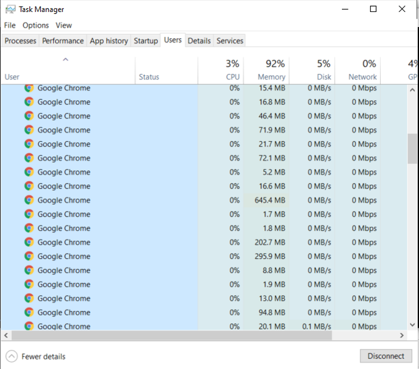Switch to the Services tab
Screen dimensions: 419x369
pos(230,41)
